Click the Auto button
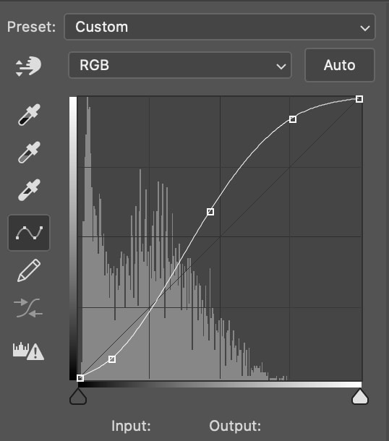 pyautogui.click(x=340, y=65)
